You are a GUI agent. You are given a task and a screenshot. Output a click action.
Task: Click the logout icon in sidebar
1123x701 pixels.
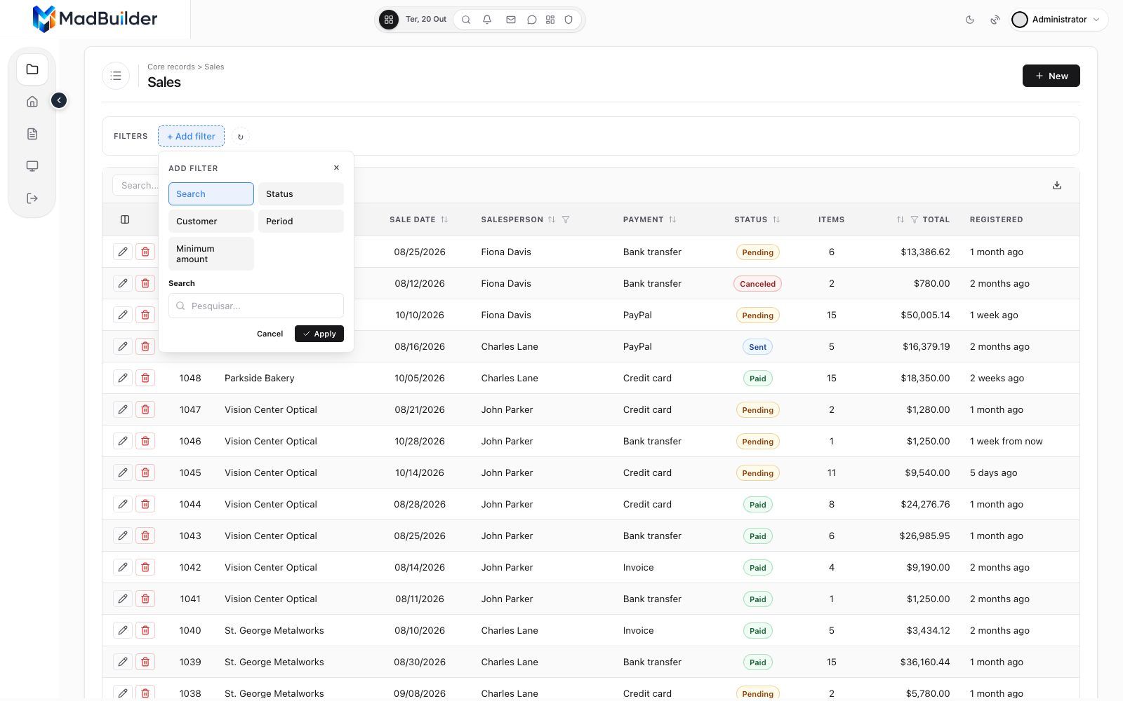32,198
